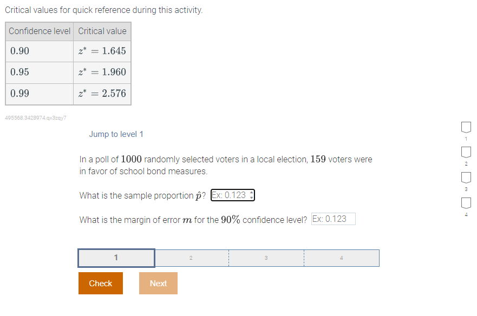Open level 1 via the Jump to level link

pos(116,133)
